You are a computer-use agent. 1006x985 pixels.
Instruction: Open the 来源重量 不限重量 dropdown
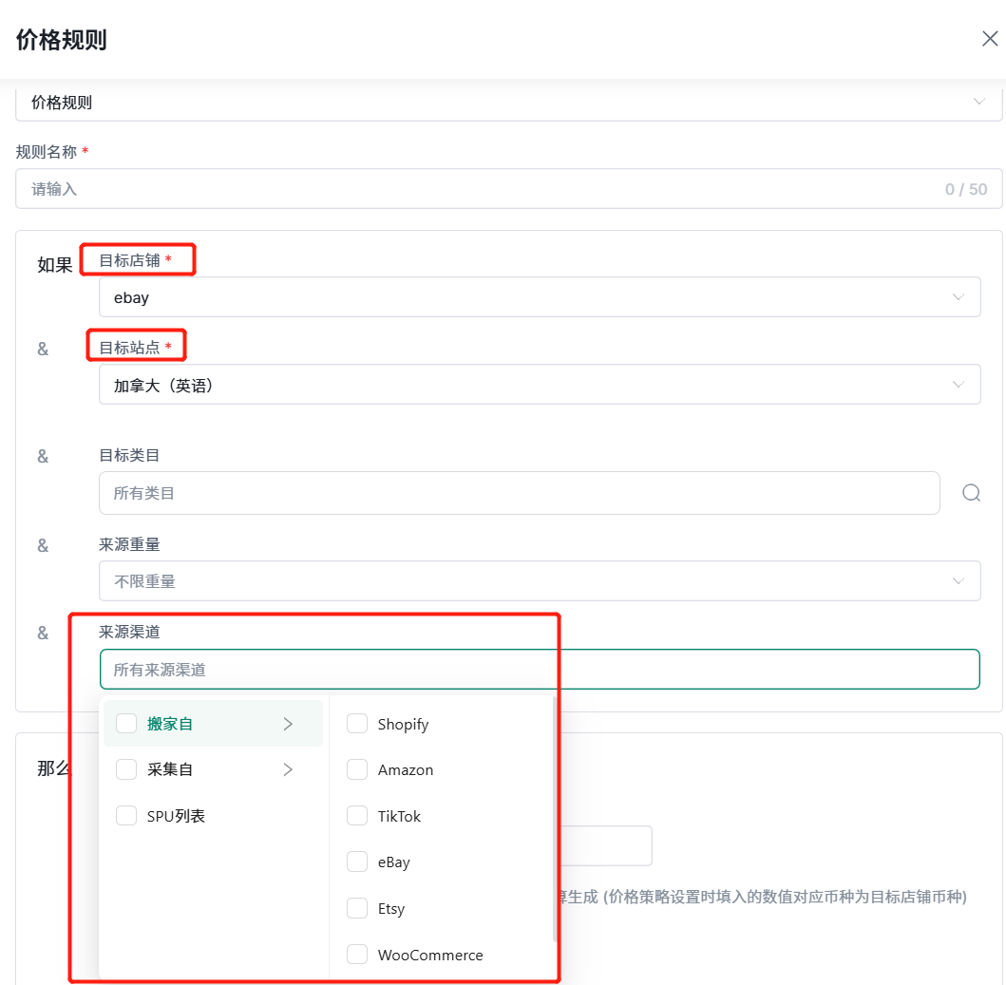coord(539,580)
